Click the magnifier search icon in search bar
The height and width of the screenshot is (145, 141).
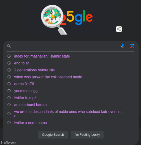click(9, 46)
